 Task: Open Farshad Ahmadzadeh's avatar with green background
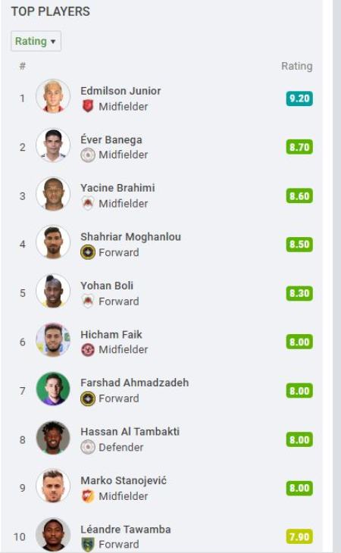pyautogui.click(x=53, y=389)
